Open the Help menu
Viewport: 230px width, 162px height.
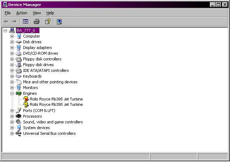pyautogui.click(x=50, y=13)
